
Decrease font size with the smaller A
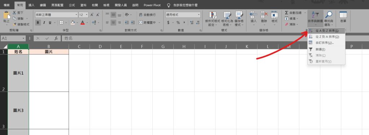point(98,15)
